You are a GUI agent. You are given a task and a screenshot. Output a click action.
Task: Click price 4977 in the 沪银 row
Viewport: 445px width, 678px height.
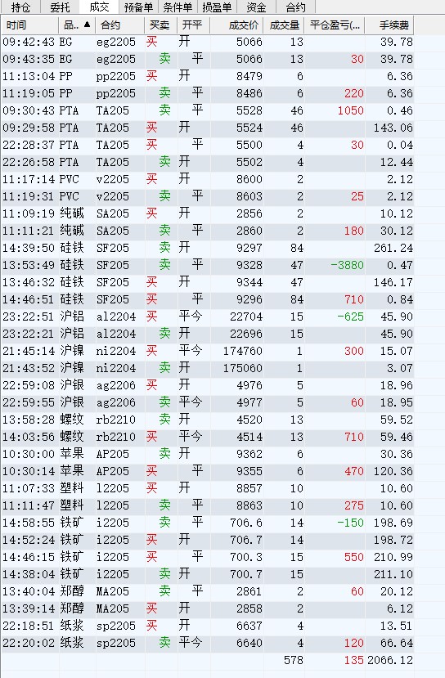pos(249,402)
